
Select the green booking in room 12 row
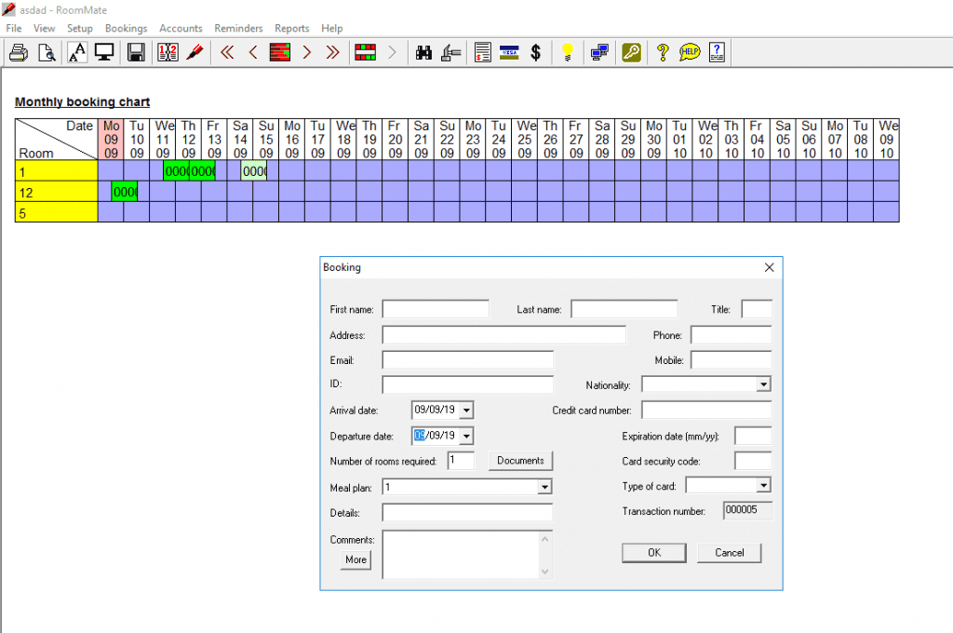(x=125, y=192)
